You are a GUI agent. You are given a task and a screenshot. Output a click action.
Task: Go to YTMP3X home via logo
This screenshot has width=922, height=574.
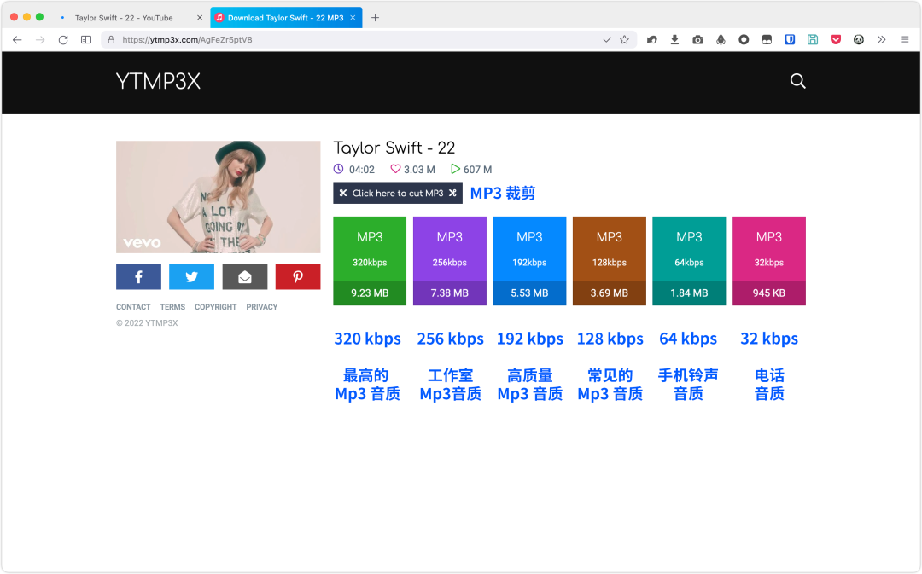tap(158, 81)
